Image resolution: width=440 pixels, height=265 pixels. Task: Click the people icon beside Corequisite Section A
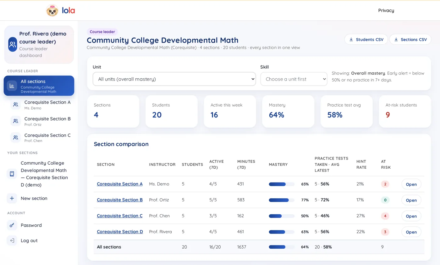click(x=16, y=104)
